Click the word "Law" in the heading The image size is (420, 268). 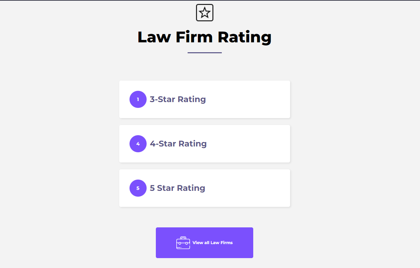click(x=154, y=37)
